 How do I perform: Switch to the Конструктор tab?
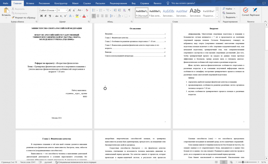[61, 3]
